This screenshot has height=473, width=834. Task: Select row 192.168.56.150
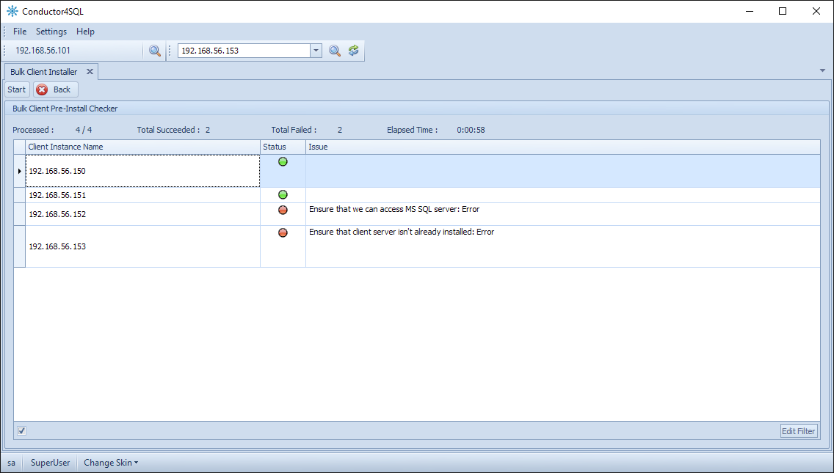tap(417, 171)
